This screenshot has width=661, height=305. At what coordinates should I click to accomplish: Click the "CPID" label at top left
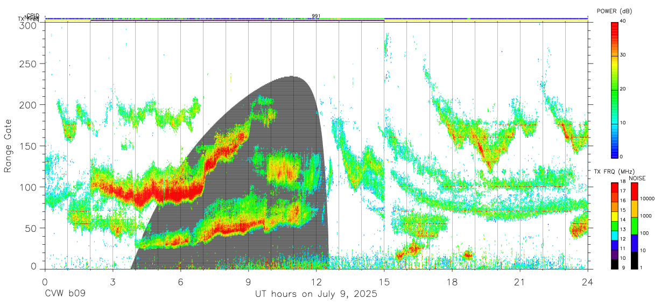(x=32, y=16)
